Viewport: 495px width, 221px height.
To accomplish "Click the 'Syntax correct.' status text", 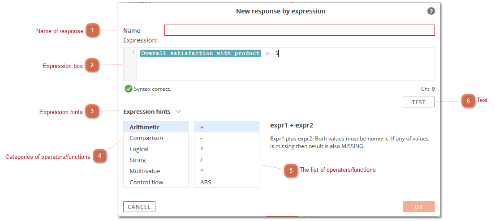I will 152,89.
